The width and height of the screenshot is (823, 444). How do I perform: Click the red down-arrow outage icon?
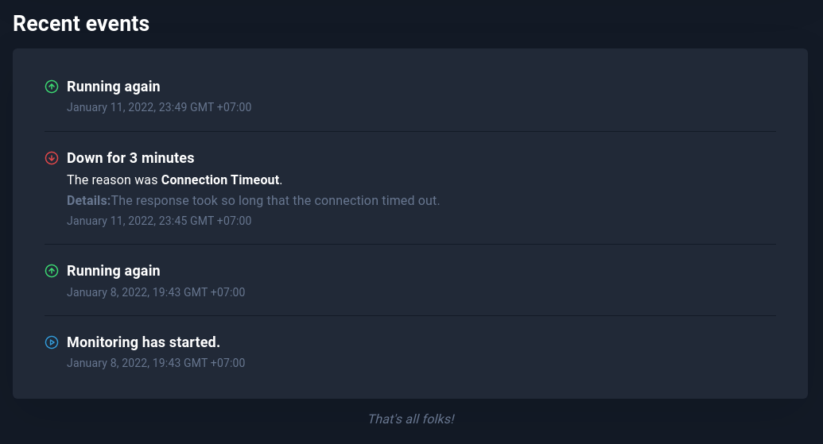pos(52,158)
